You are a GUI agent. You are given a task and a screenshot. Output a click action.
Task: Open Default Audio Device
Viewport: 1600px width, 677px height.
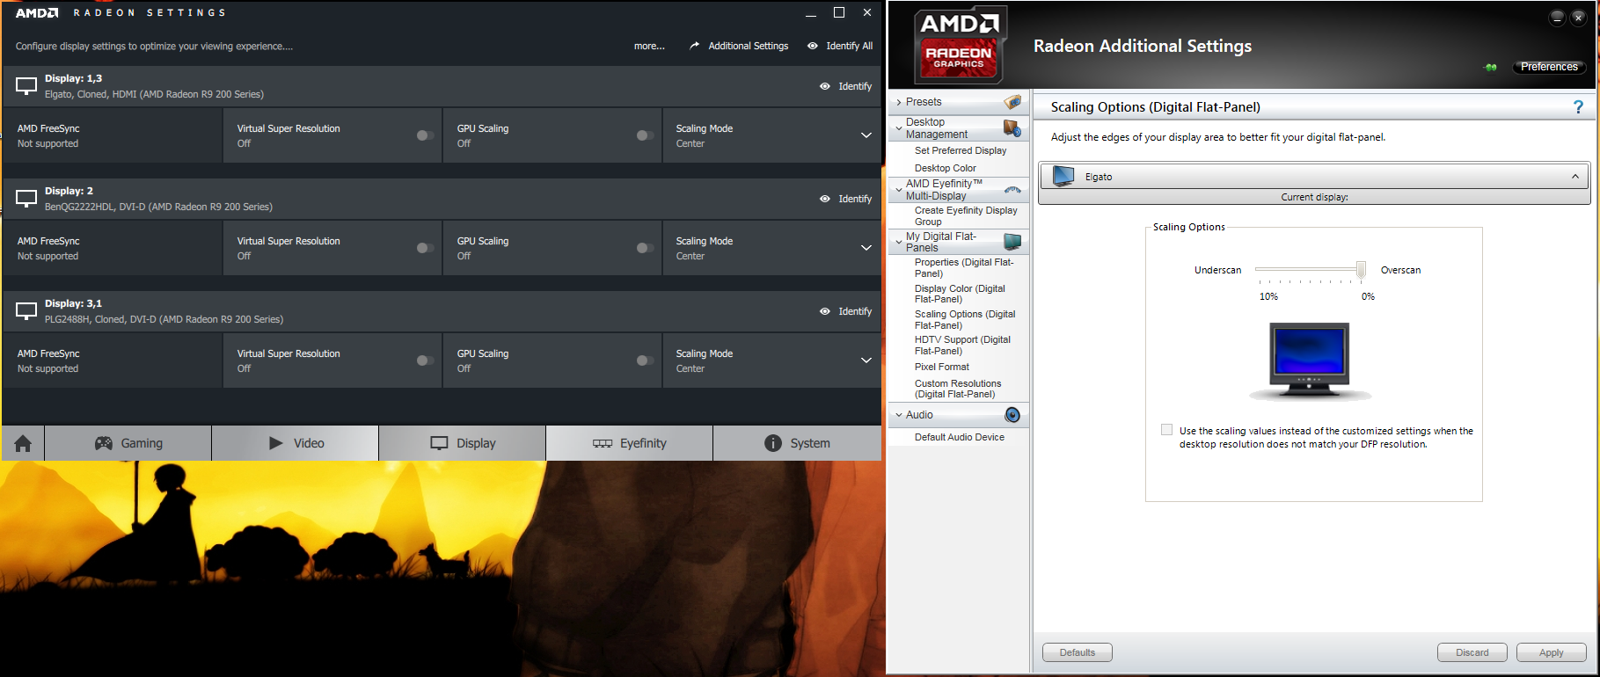(960, 437)
